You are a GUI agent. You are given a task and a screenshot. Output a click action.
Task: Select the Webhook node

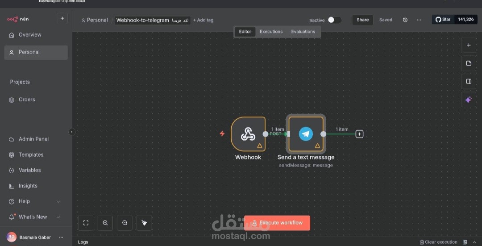point(248,134)
